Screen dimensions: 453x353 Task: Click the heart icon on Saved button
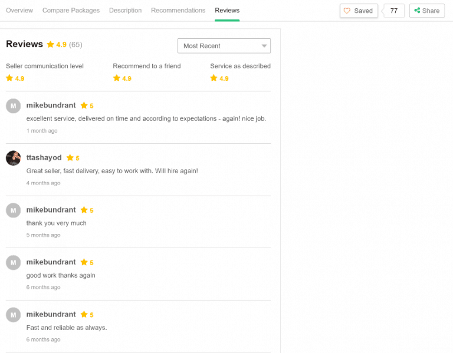click(347, 11)
